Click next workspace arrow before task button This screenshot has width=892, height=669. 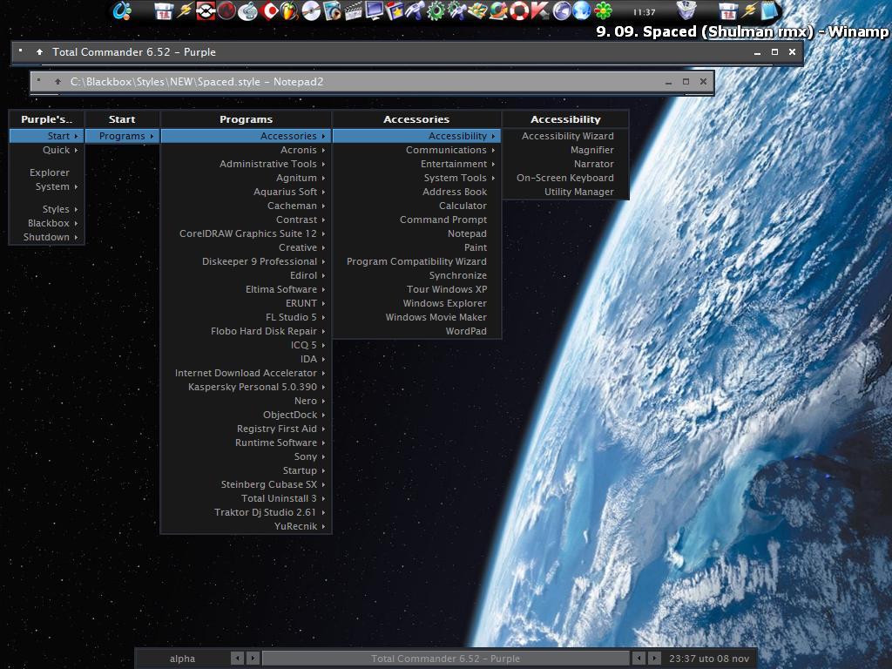point(253,659)
